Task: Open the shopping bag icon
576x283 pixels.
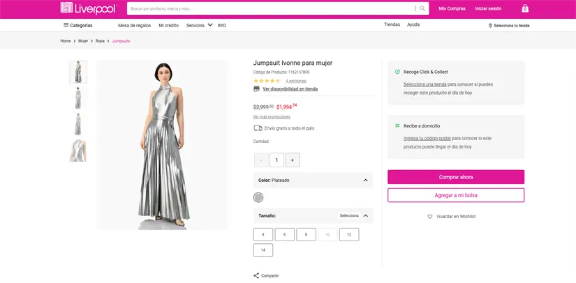Action: tap(525, 8)
